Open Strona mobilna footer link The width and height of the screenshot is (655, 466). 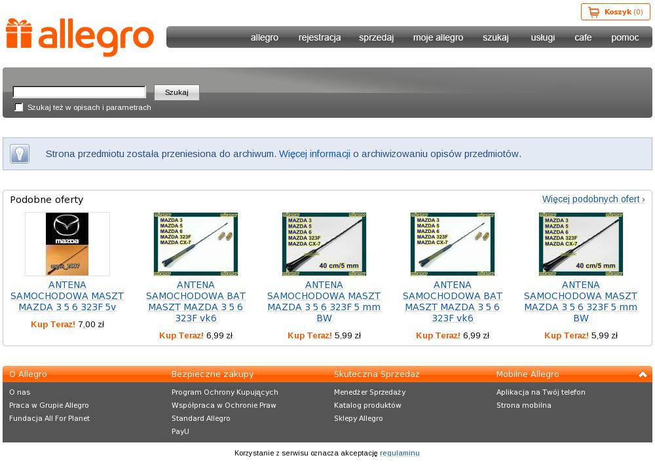point(524,405)
